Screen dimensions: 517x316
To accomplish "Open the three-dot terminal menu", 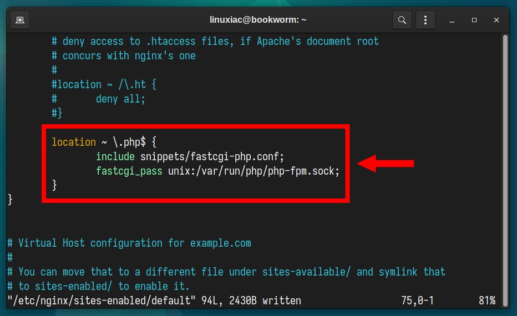I will point(425,20).
